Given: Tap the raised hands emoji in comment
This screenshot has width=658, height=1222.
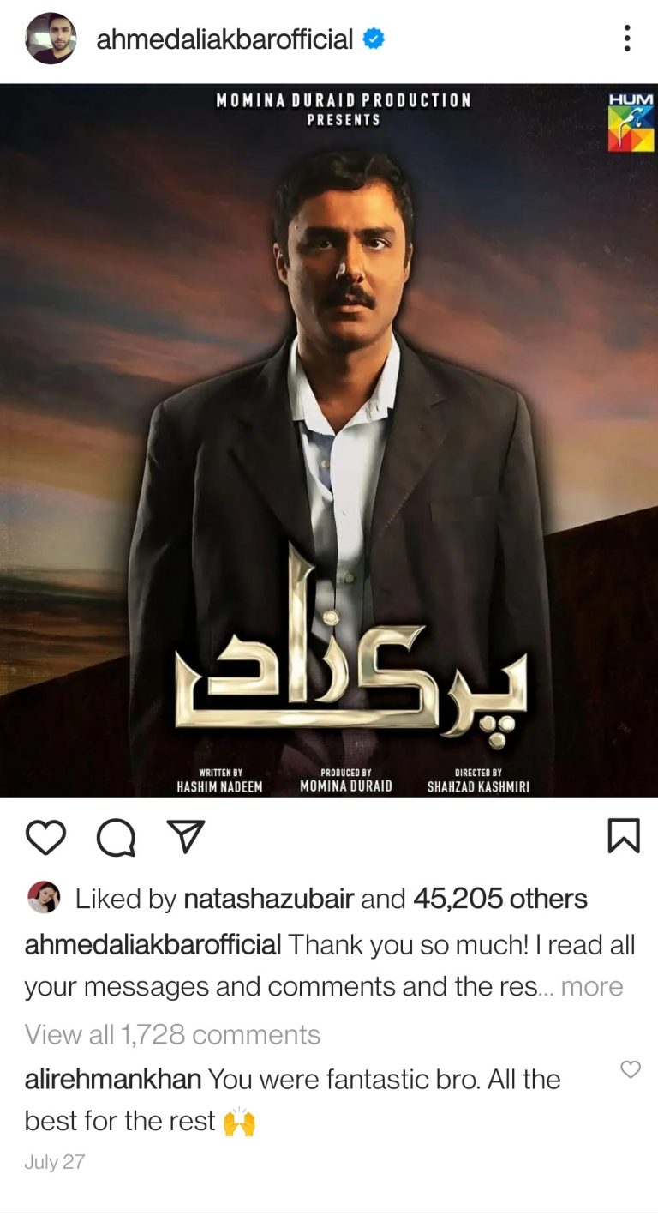Looking at the screenshot, I should pos(239,1122).
